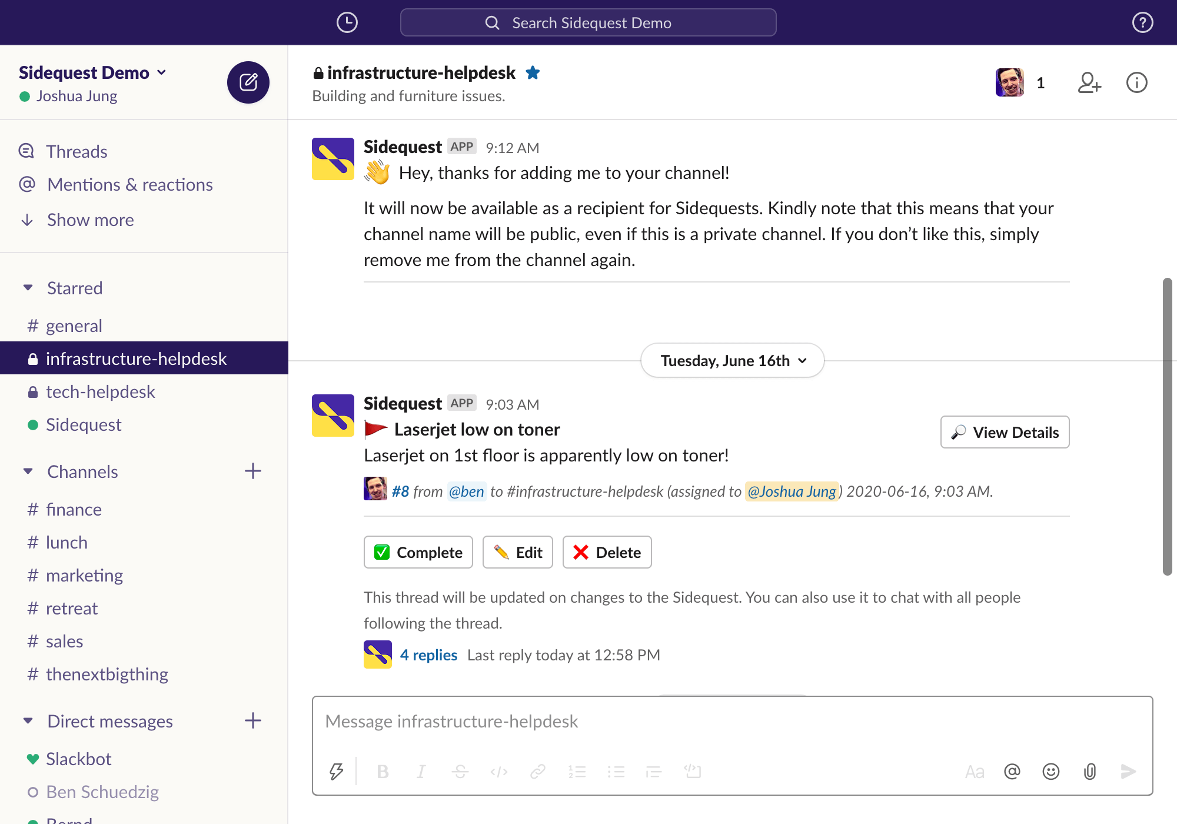Collapse the Channels section
Screen dimensions: 1177x824
28,471
